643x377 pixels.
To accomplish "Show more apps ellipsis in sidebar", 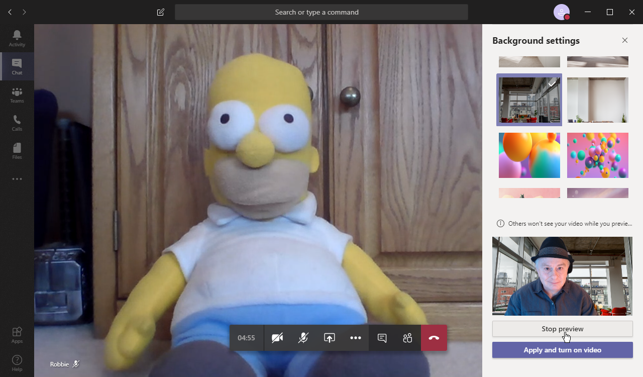I will [x=17, y=179].
